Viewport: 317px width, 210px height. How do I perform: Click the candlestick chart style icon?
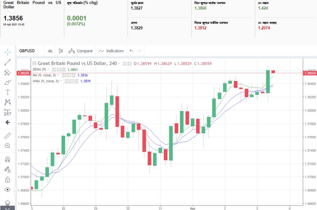61,51
